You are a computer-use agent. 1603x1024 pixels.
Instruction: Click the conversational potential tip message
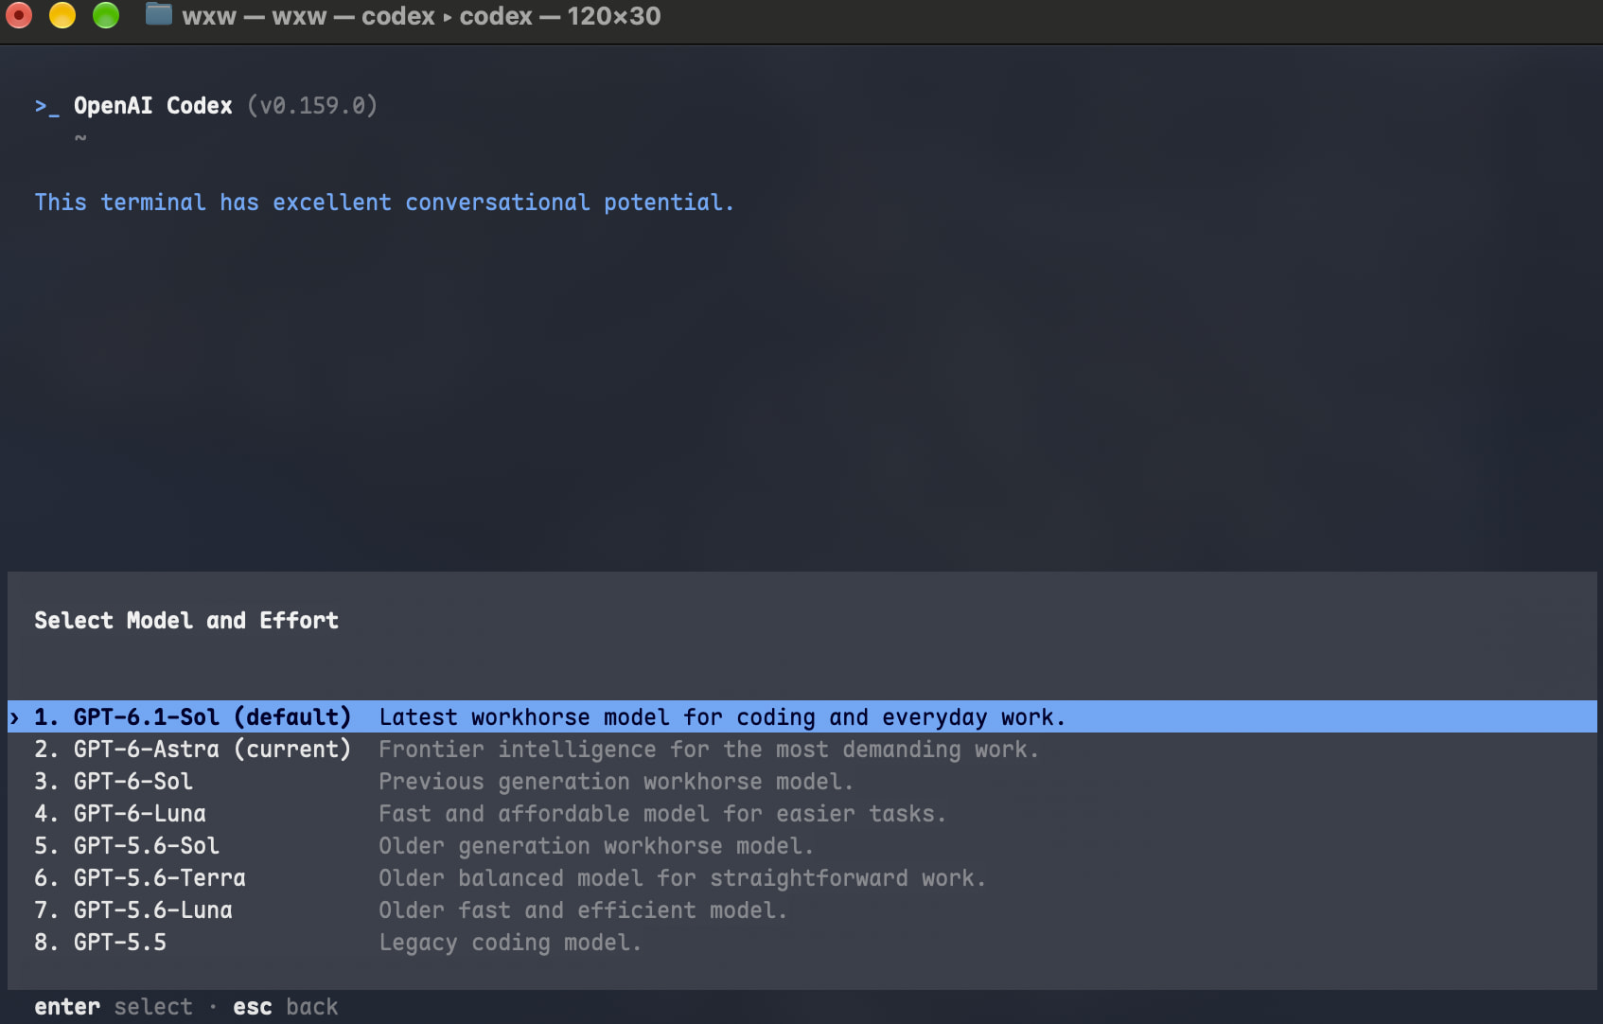pos(384,203)
